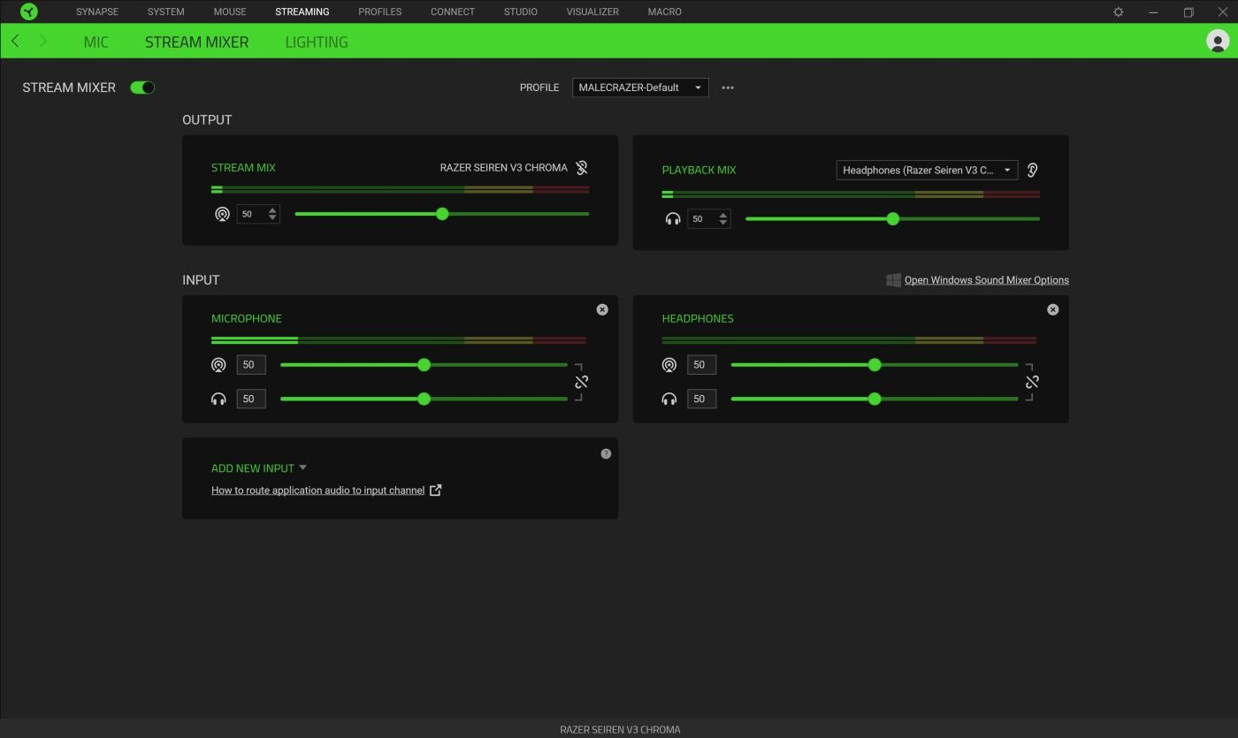Expand the Add New Input dropdown
1238x738 pixels.
coord(259,468)
